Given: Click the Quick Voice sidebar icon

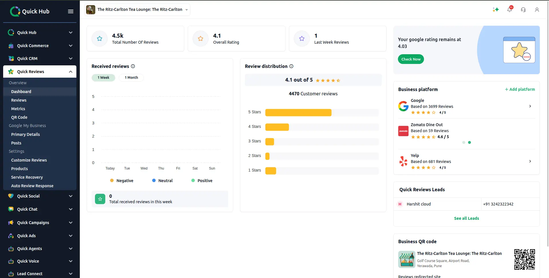Looking at the screenshot, I should point(11,261).
